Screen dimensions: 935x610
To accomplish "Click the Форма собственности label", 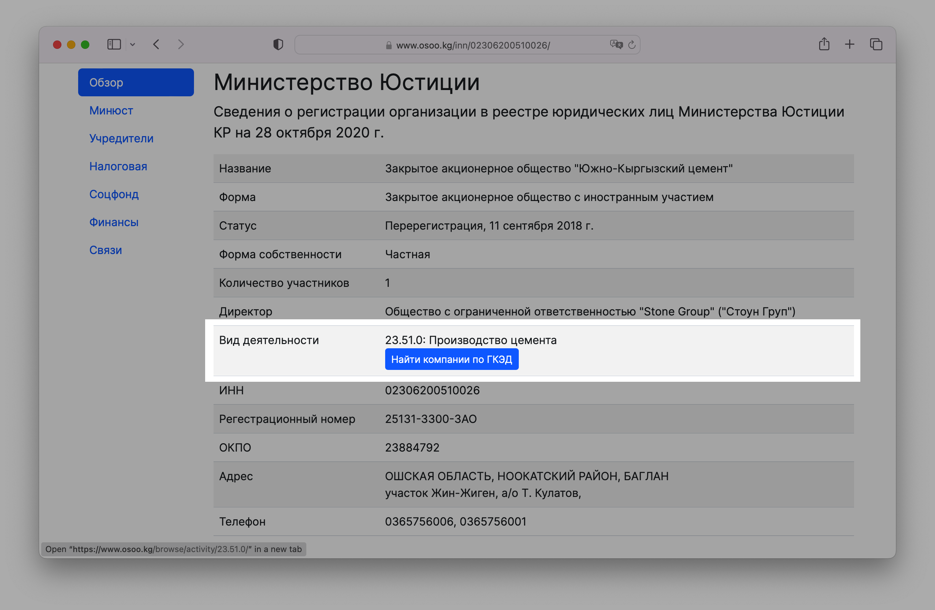I will click(x=280, y=254).
